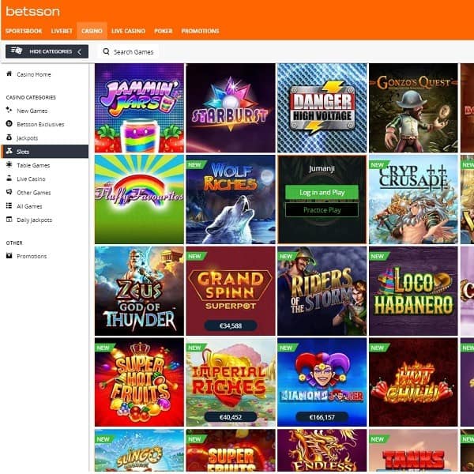Open the Wolf Riches game
Viewport: 474px width, 474px height.
coord(231,199)
